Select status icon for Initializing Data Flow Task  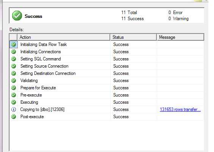point(14,44)
